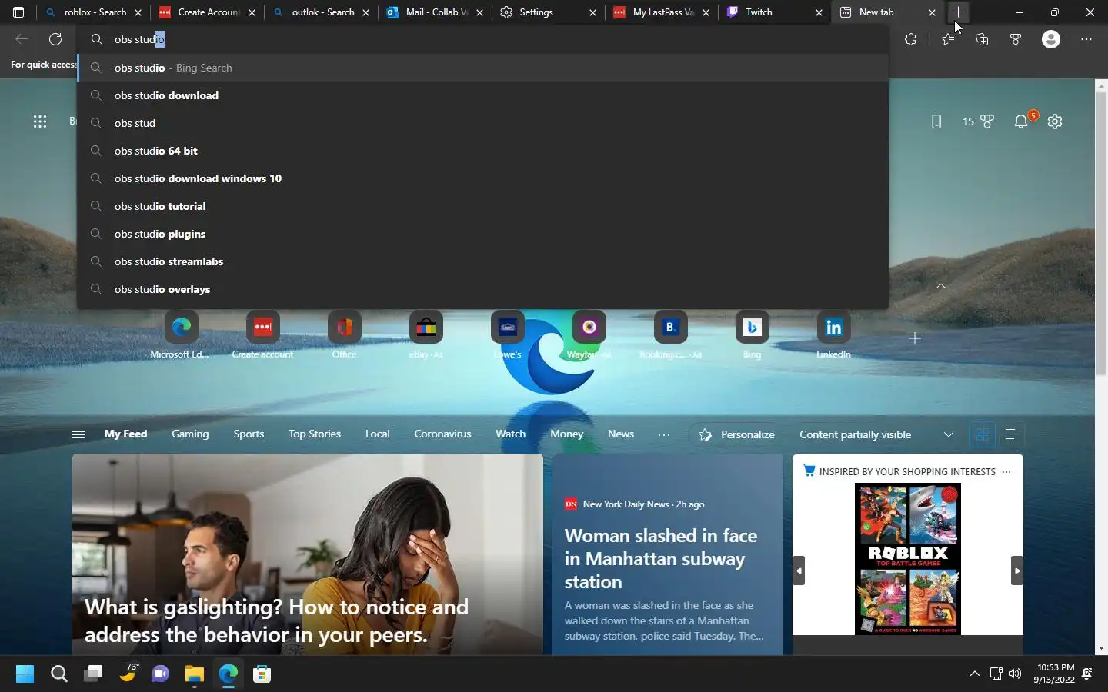The height and width of the screenshot is (692, 1108).
Task: Open the app launcher grid icon
Action: tap(40, 121)
